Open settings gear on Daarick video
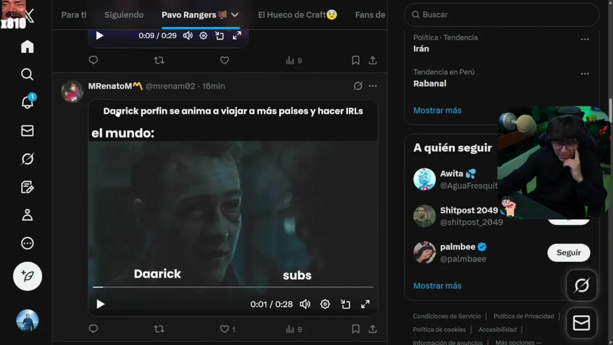This screenshot has width=613, height=345. [325, 304]
